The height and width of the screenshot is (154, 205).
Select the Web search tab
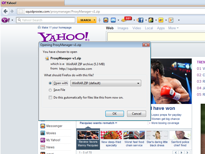(x=110, y=28)
